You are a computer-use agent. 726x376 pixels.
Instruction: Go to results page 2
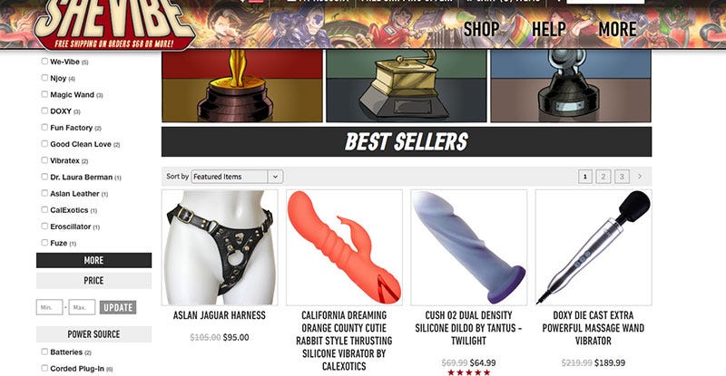[603, 176]
